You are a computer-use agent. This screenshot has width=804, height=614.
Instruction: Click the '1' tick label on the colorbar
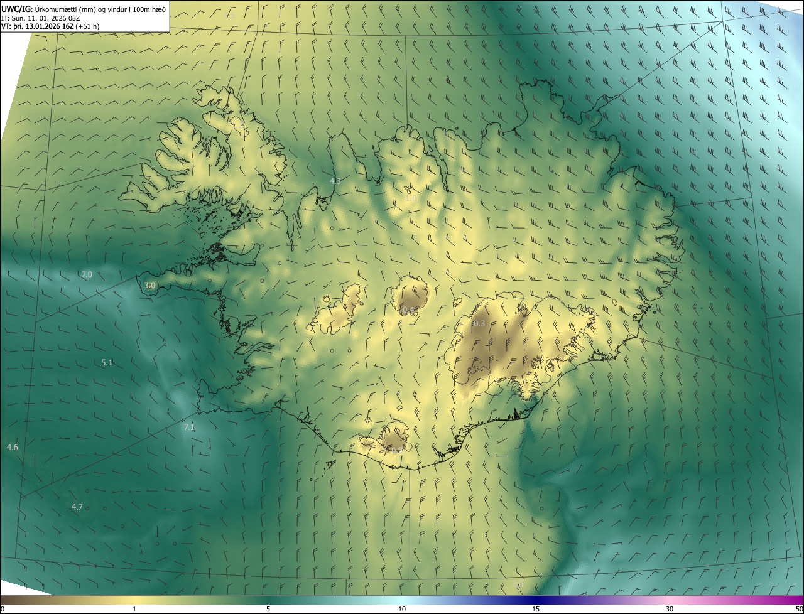[134, 610]
